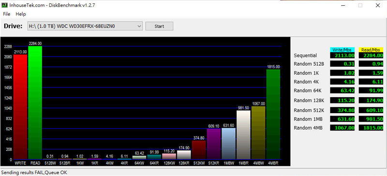Click the purple 512KR bar
This screenshot has width=387, height=176.
coord(214,144)
